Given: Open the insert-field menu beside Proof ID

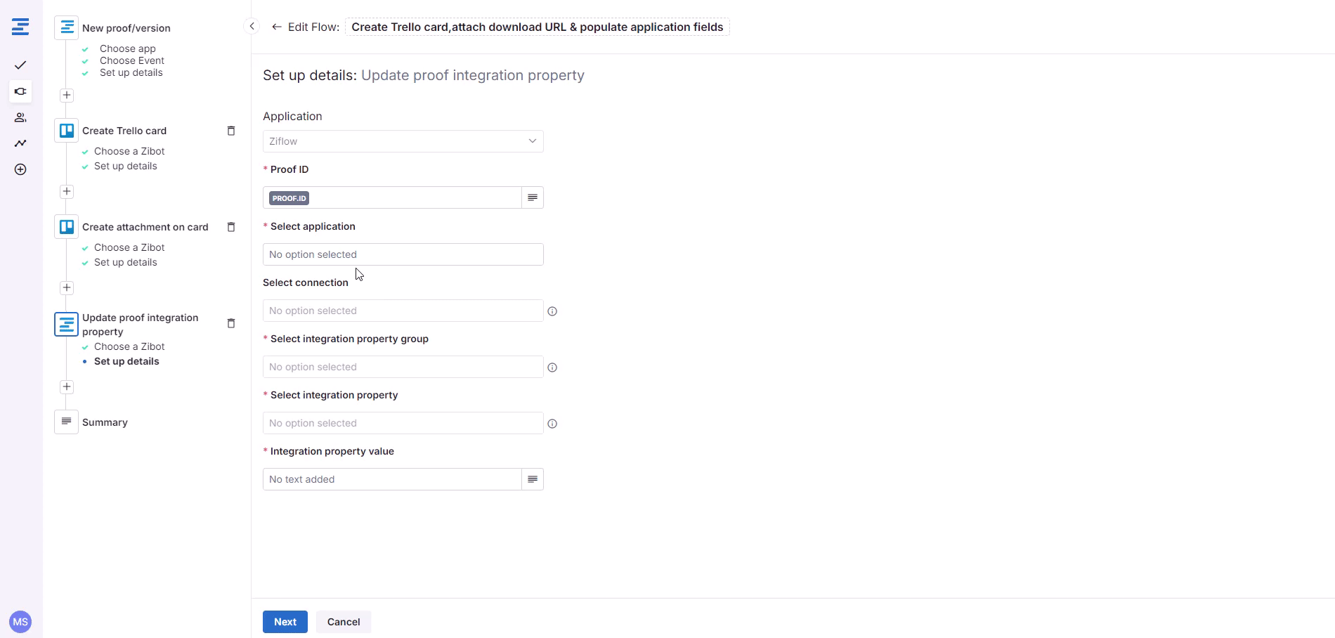Looking at the screenshot, I should (x=533, y=197).
